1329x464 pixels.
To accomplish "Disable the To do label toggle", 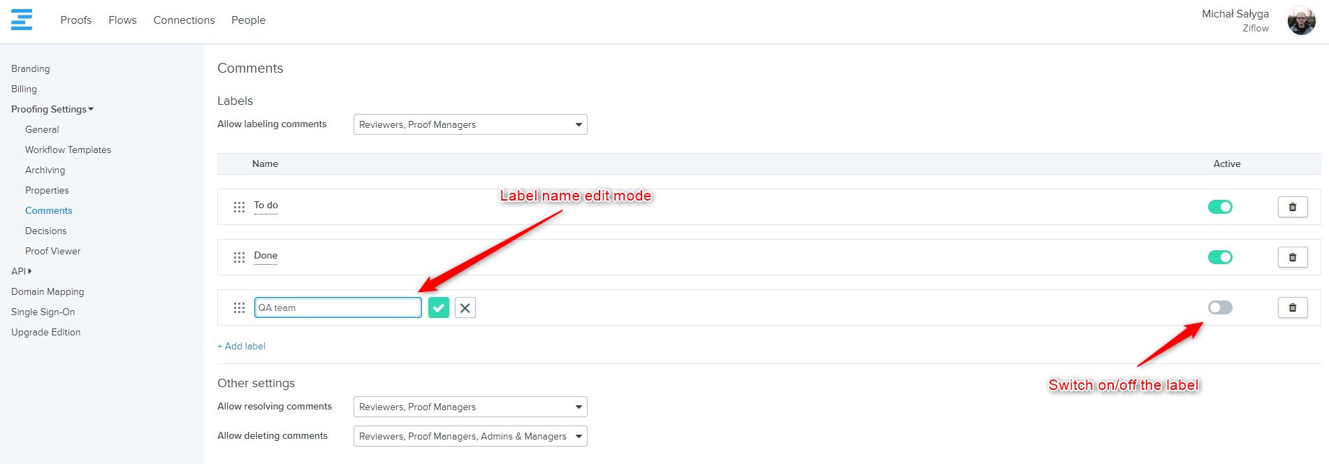I will pos(1220,207).
